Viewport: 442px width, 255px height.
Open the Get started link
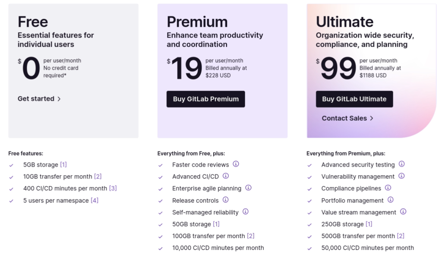[x=39, y=99]
